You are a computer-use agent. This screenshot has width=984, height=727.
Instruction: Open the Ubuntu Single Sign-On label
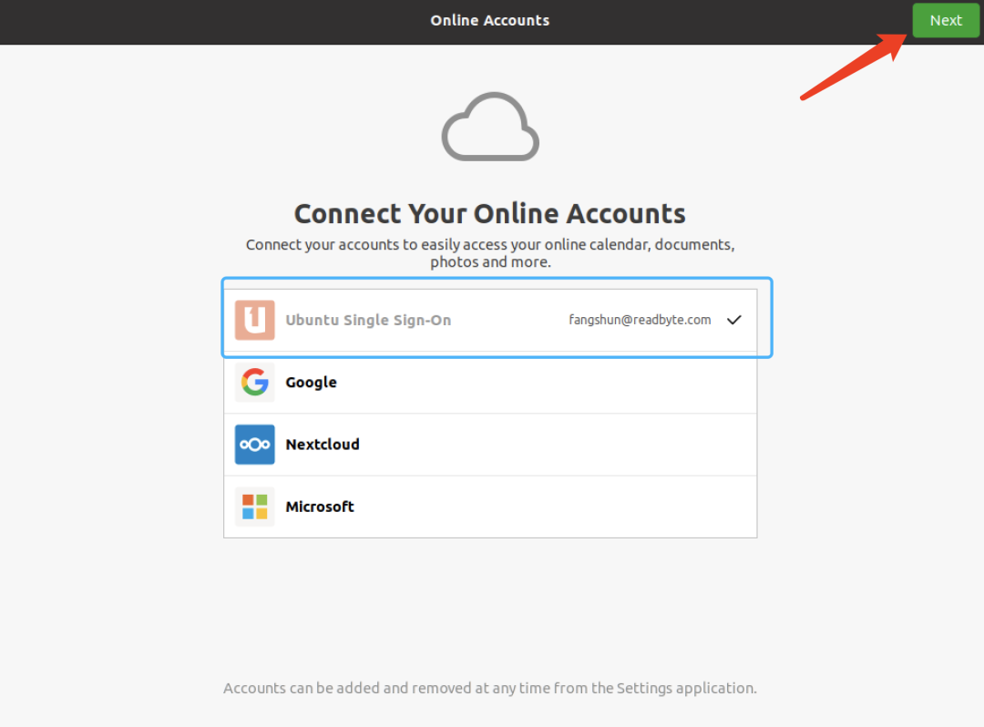coord(368,320)
